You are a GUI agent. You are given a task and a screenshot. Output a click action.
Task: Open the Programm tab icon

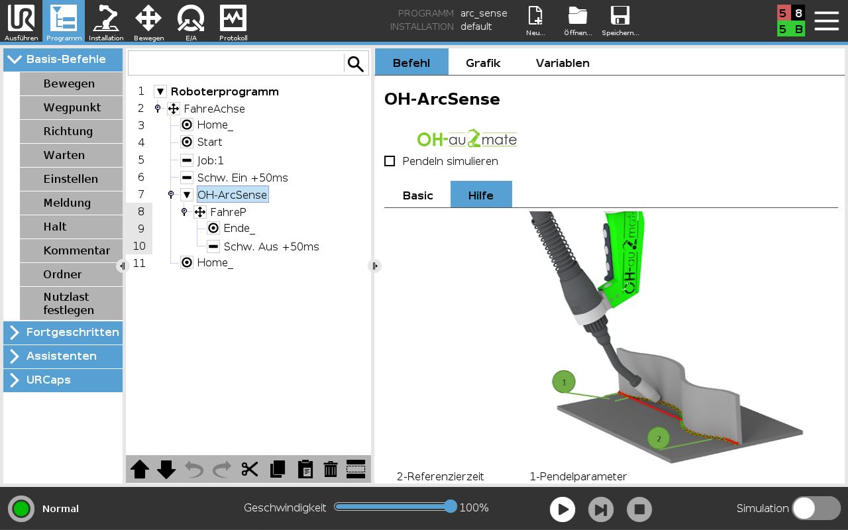(x=64, y=21)
